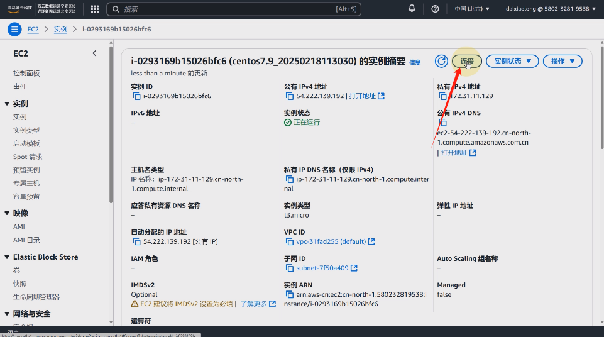Viewport: 604px width, 337px height.
Task: Refresh the instance summary
Action: click(x=441, y=61)
